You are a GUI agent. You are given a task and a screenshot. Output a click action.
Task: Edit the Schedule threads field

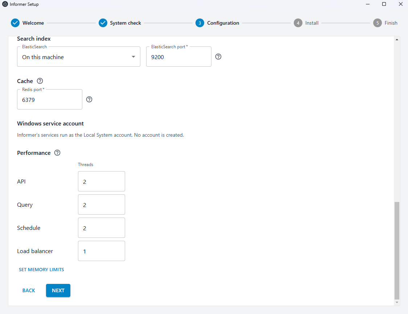(102, 228)
